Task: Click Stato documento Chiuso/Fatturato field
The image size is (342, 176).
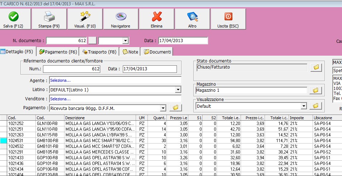Action: pyautogui.click(x=252, y=67)
